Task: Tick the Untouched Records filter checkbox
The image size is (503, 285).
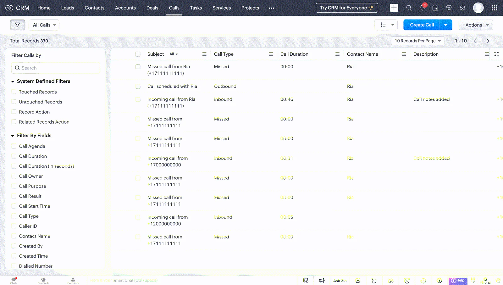Action: coord(14,102)
